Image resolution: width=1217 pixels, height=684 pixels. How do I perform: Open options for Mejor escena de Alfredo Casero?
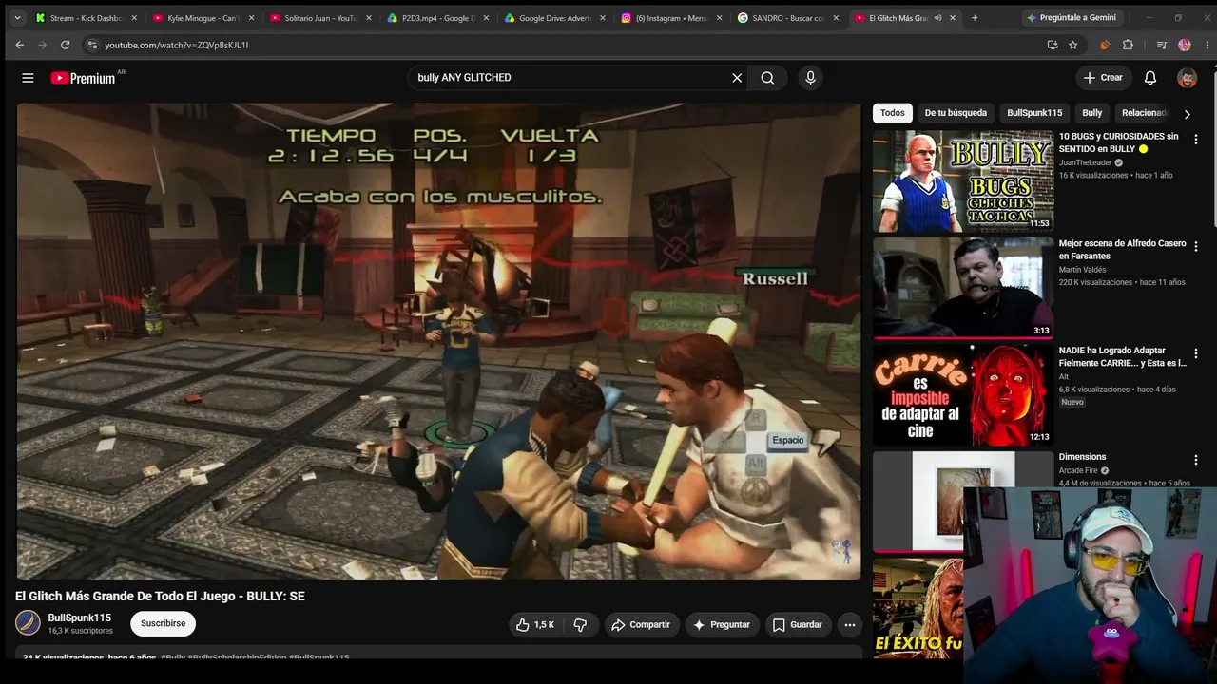click(1196, 247)
